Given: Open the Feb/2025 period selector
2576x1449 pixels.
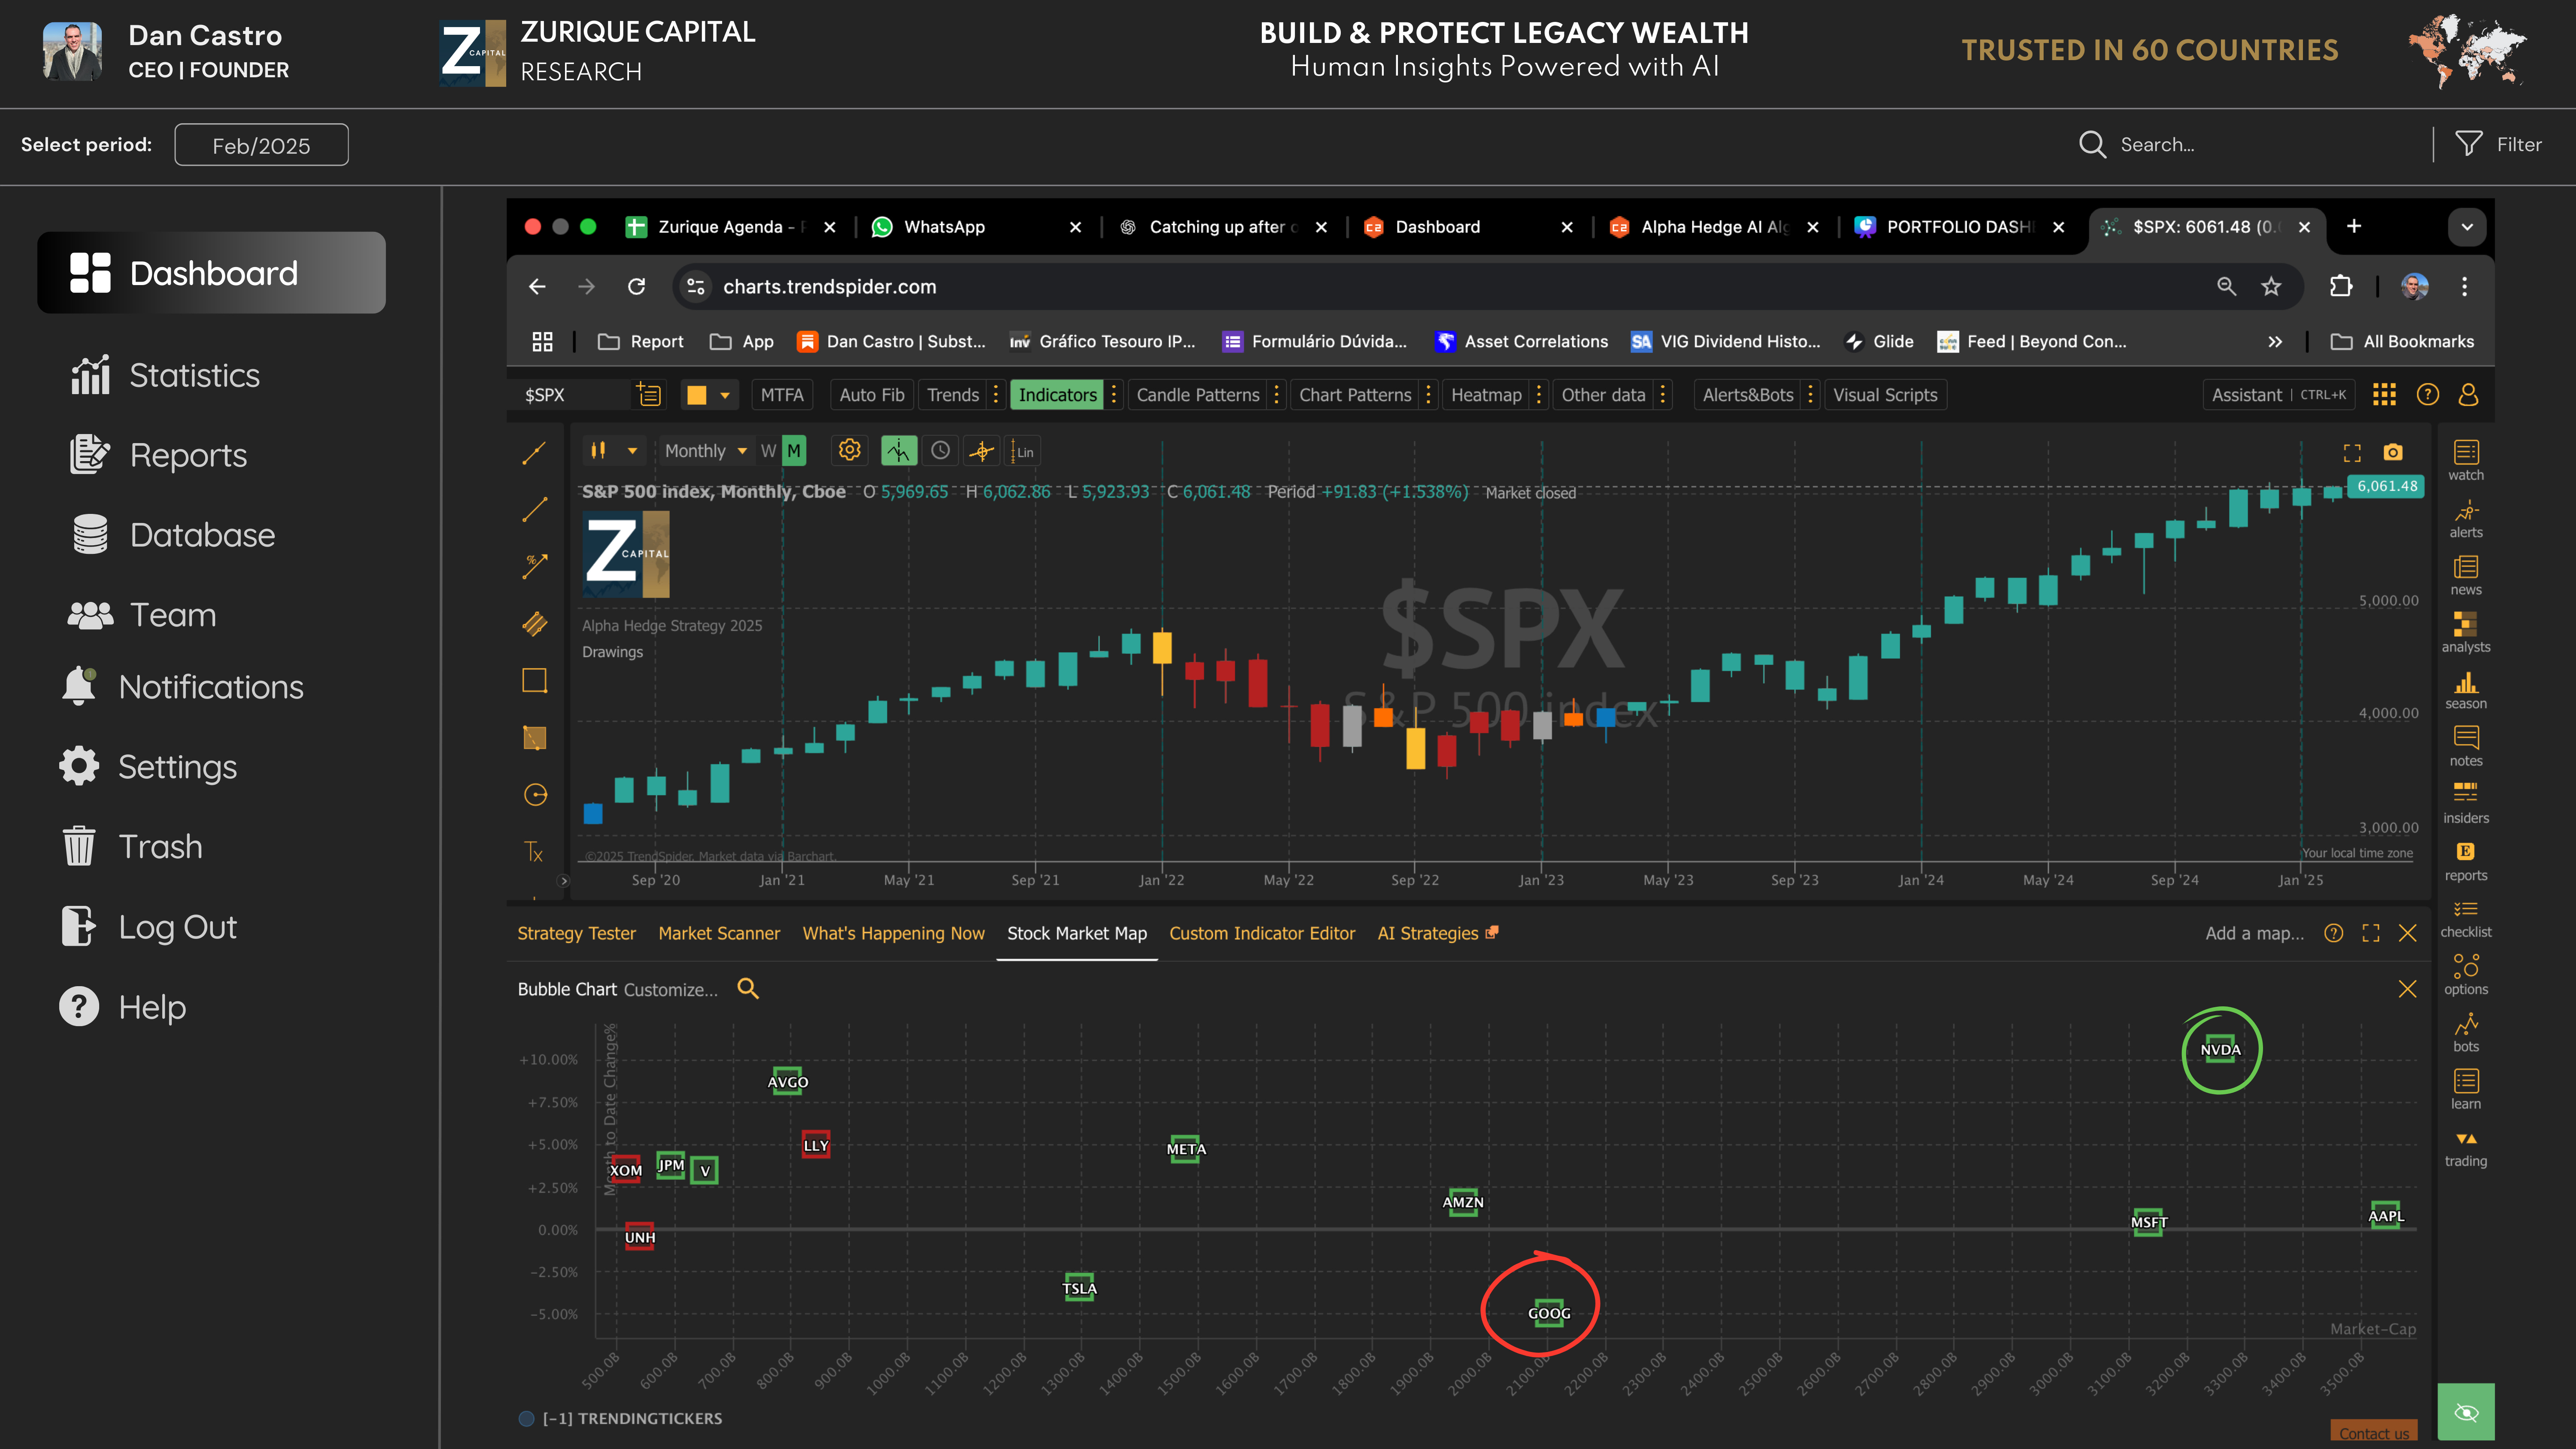Looking at the screenshot, I should [261, 145].
